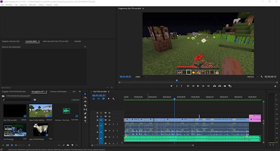Switch to Metadati tab
This screenshot has height=151, width=280.
77,41
